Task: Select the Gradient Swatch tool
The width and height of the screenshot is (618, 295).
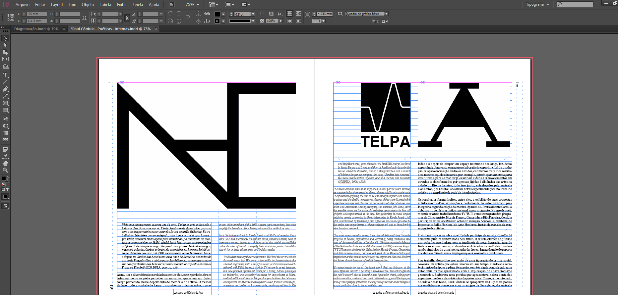Action: pos(5,133)
